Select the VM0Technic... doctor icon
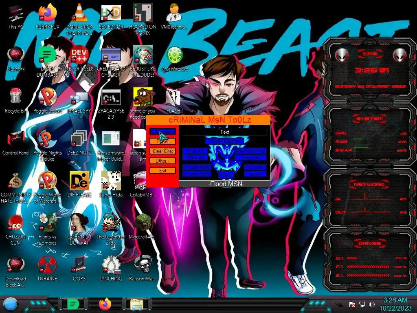 click(x=174, y=16)
